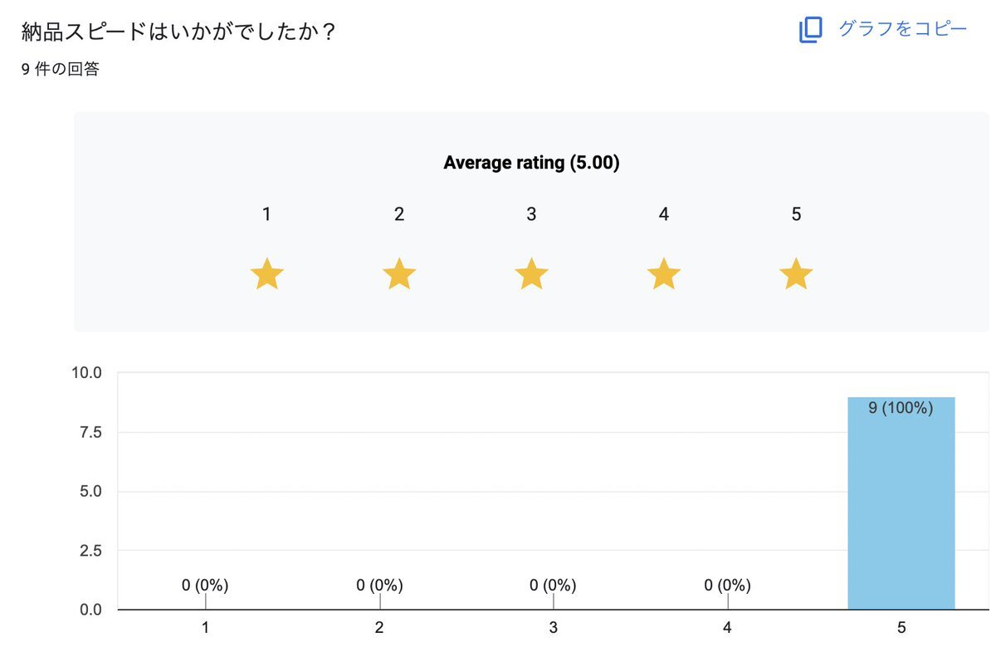Click the 0 (0%) label above rating 1
The width and height of the screenshot is (996, 662).
click(x=205, y=586)
